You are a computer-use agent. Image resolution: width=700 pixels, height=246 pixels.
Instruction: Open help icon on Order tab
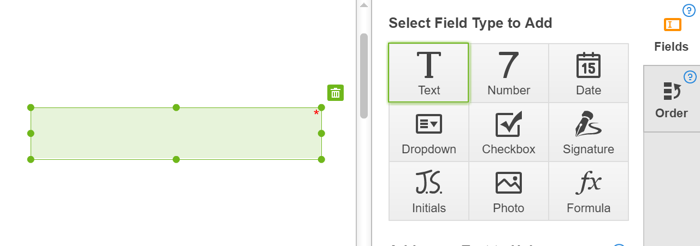coord(690,77)
